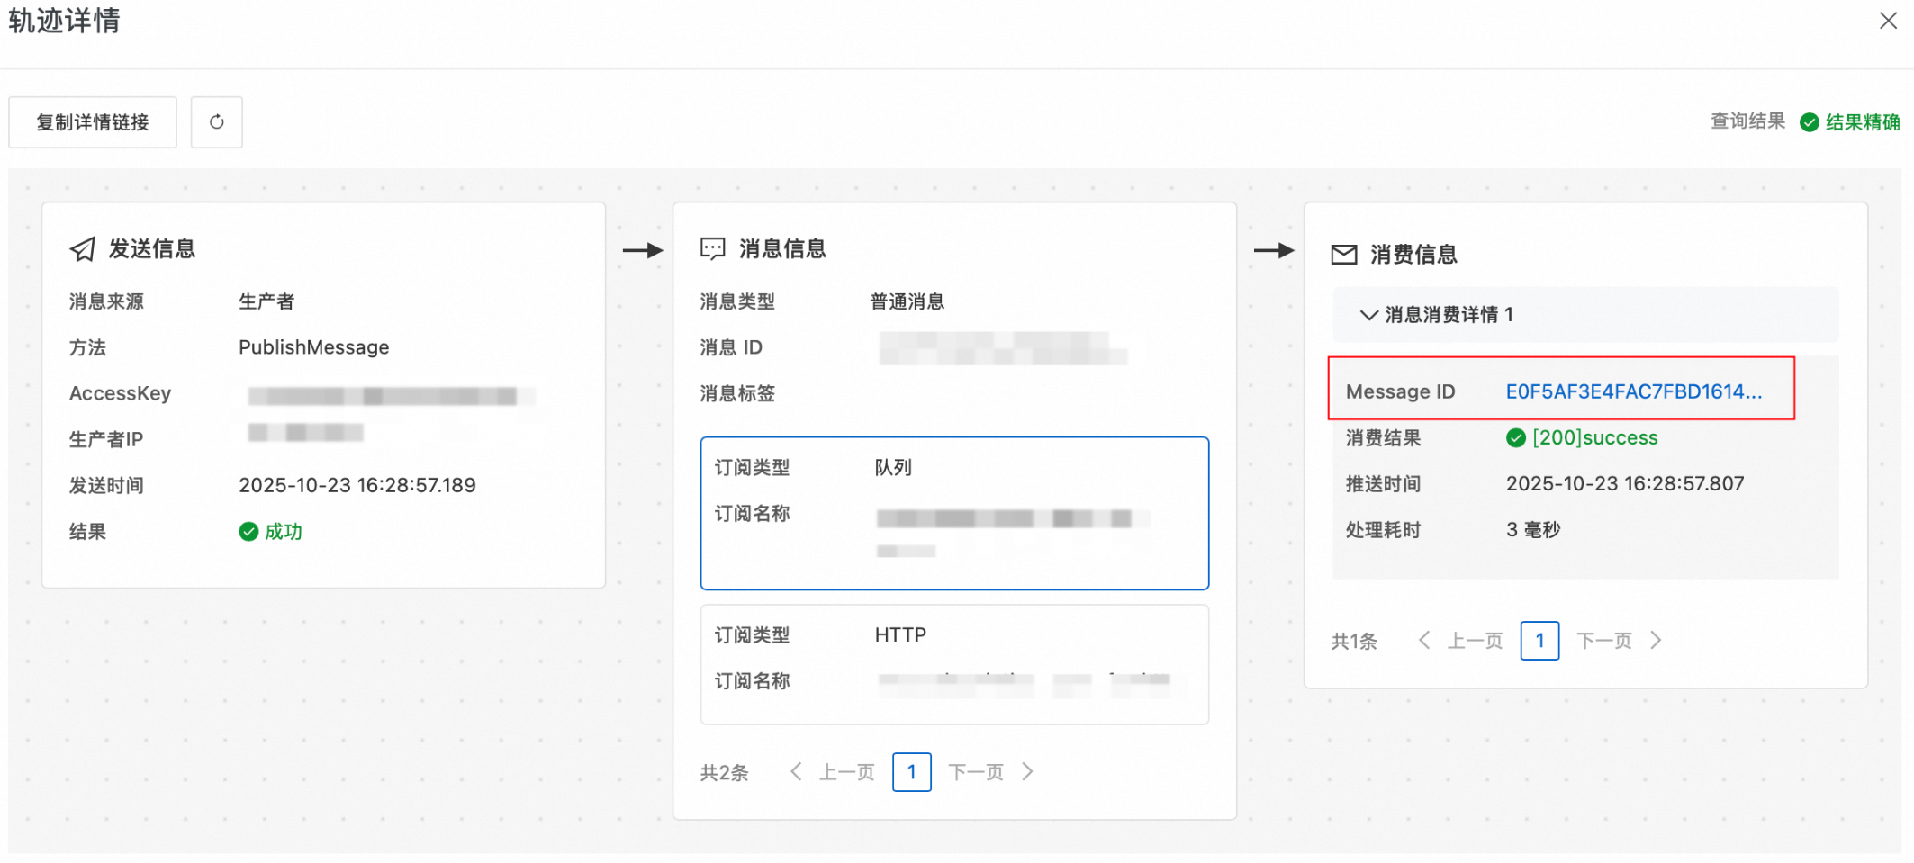Click the 共1条 total count text
The width and height of the screenshot is (1914, 863).
pos(1355,642)
